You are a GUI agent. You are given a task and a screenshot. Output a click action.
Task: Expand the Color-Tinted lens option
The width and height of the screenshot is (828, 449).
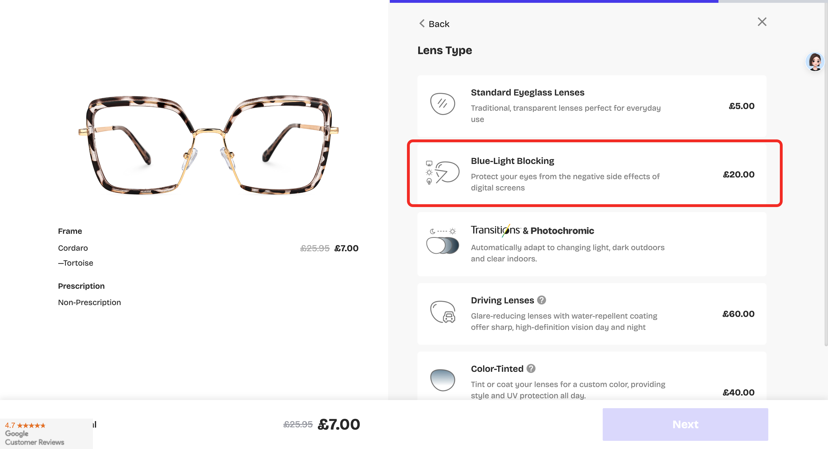pos(591,381)
